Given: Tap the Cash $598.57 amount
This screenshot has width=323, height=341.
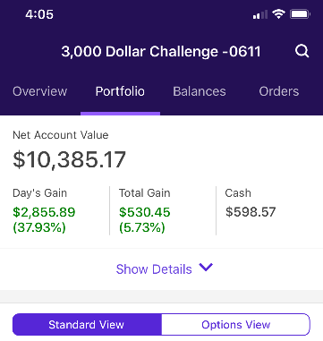Looking at the screenshot, I should 251,212.
